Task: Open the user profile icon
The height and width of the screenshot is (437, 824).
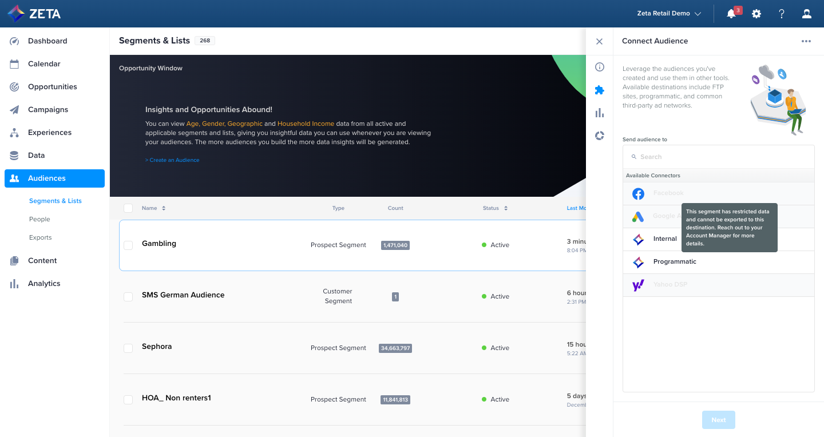Action: tap(807, 14)
